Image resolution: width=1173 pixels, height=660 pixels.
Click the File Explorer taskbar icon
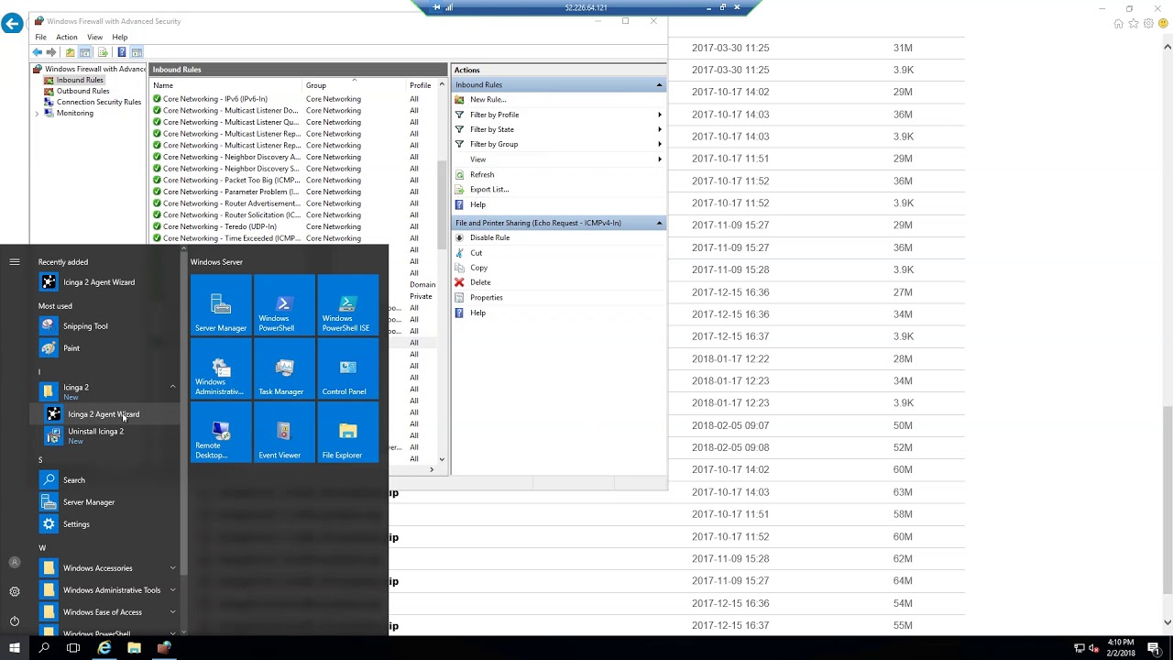coord(134,648)
